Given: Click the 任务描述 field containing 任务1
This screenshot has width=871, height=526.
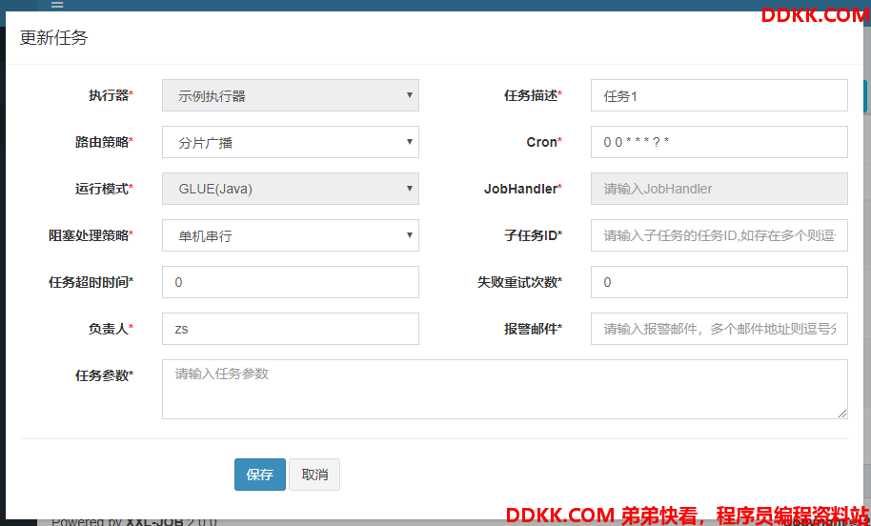Looking at the screenshot, I should tap(719, 95).
